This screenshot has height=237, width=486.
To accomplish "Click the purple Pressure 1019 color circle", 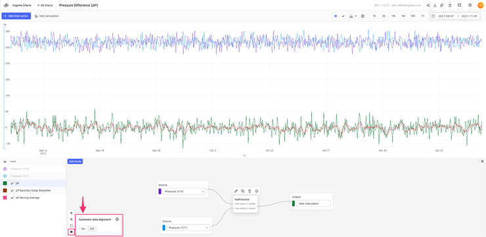I will click(5, 169).
